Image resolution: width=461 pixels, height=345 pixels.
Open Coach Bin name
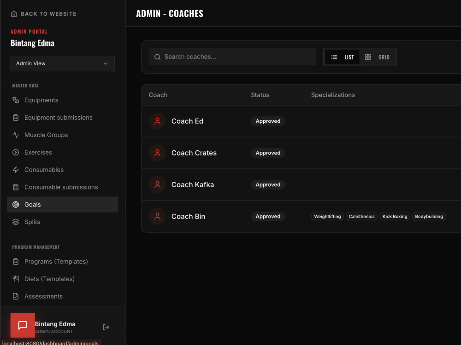point(188,217)
